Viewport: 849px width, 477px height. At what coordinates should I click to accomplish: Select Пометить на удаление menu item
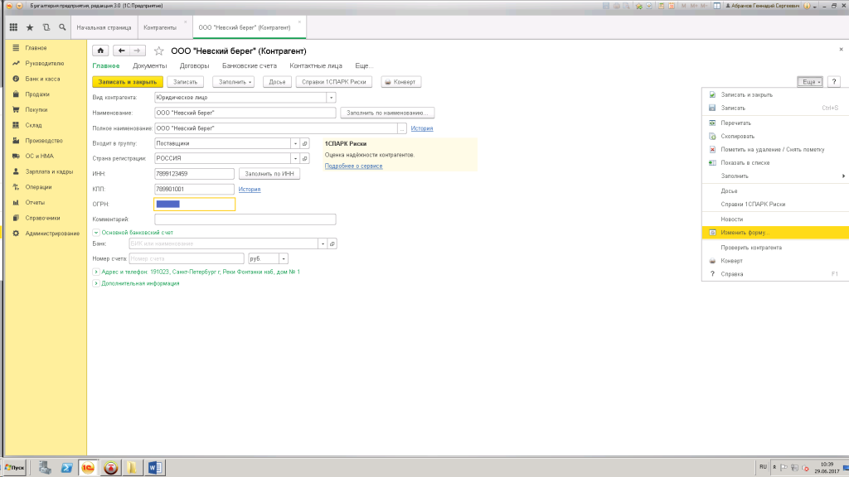(775, 149)
